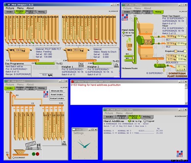Open the Settings menu in the Clock window
This screenshot has height=163, width=191.
pyautogui.click(x=79, y=133)
